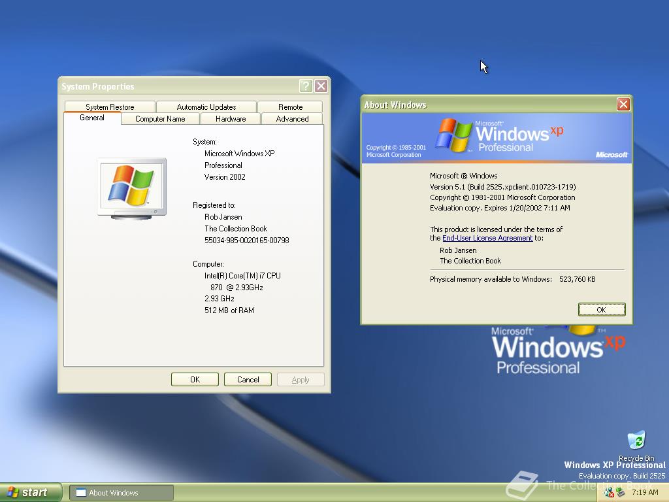Open the Recycle Bin desktop icon

[x=636, y=445]
